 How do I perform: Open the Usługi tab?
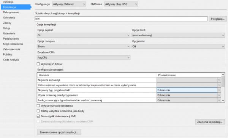(7, 28)
